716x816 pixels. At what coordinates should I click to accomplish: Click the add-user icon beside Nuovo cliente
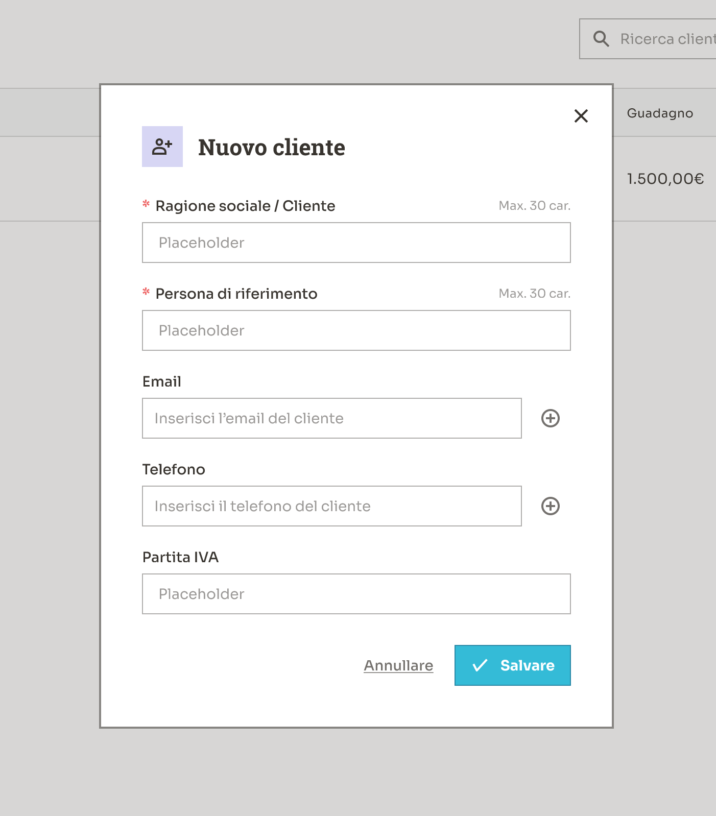pyautogui.click(x=162, y=147)
